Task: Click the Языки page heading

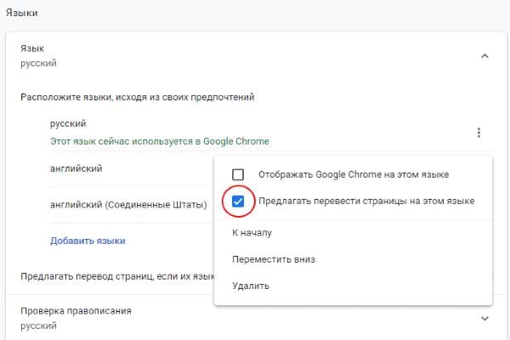Action: [25, 13]
